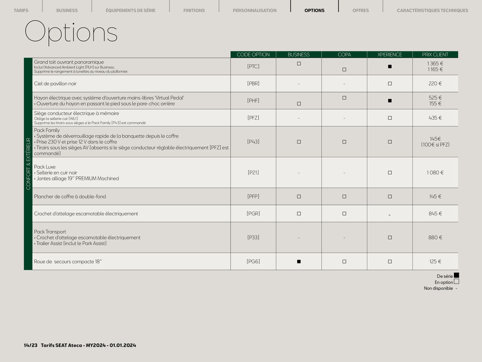Click Xperience checkbox for Ciel de pavillon noir

(x=390, y=84)
